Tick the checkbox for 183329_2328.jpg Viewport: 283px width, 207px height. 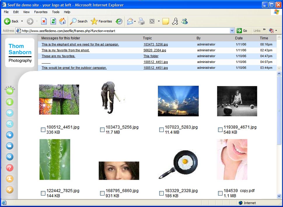161,193
